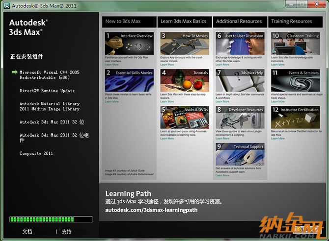
Task: Click Learn More under Events & Seminars
Action: coord(278,101)
